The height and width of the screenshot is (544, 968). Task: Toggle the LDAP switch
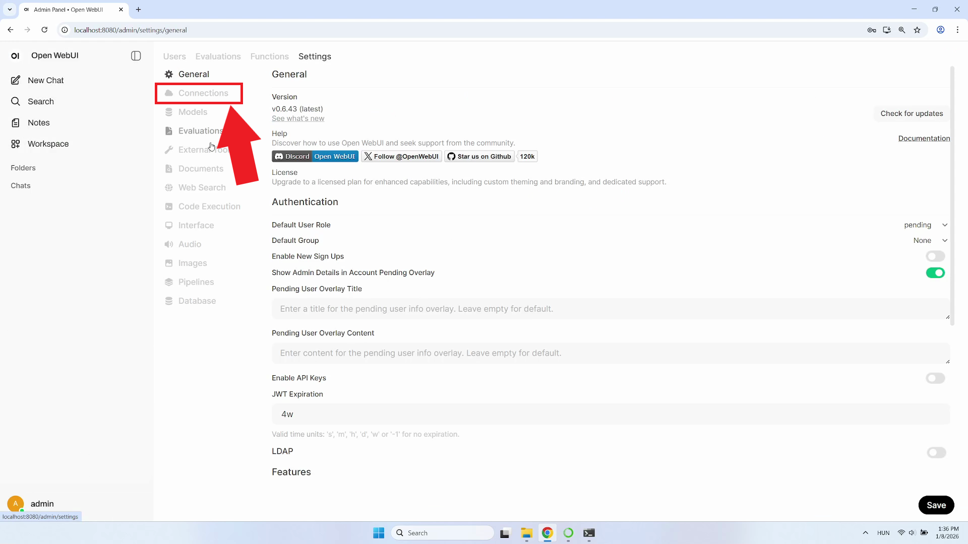point(936,453)
